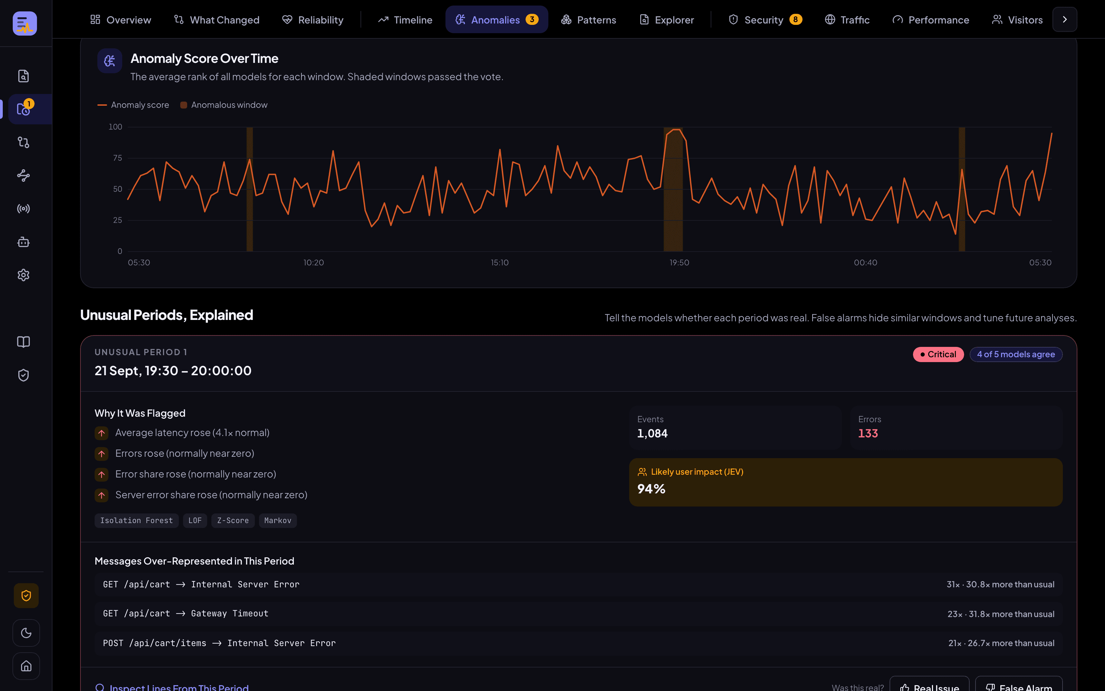1105x691 pixels.
Task: Switch to the Overview tab
Action: point(121,20)
